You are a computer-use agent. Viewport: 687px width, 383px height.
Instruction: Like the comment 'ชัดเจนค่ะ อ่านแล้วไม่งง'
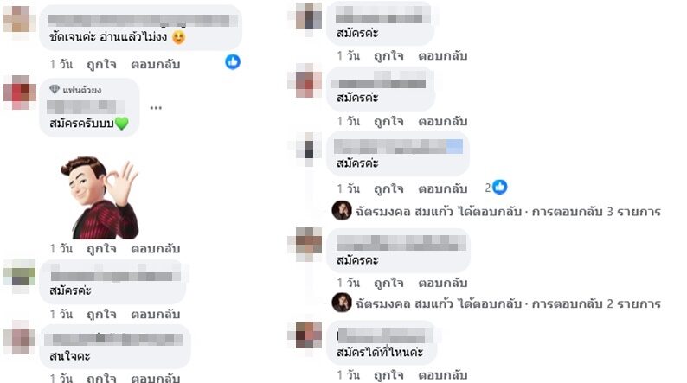(x=101, y=64)
